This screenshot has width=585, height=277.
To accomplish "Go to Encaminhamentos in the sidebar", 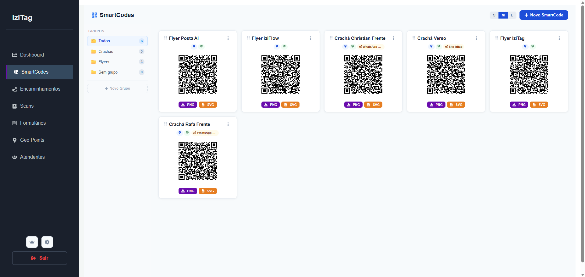I will (40, 89).
